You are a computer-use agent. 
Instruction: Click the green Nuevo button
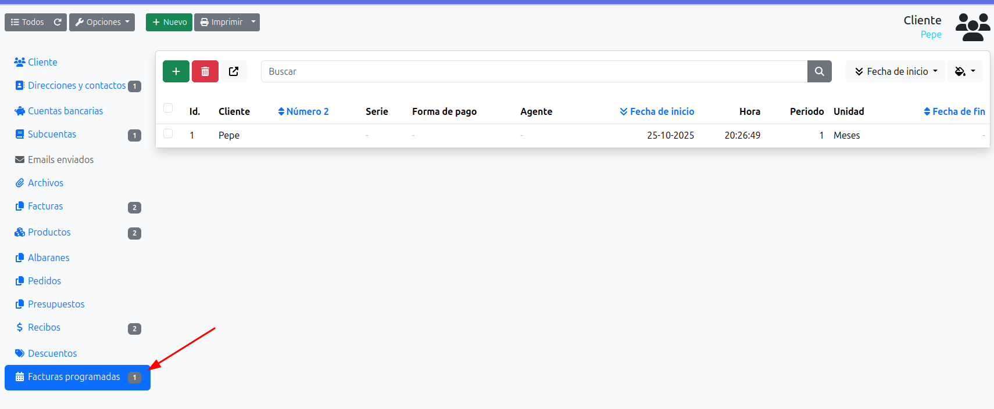169,22
